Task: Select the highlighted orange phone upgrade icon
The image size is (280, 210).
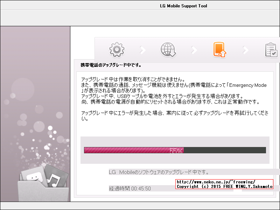Action: click(220, 49)
